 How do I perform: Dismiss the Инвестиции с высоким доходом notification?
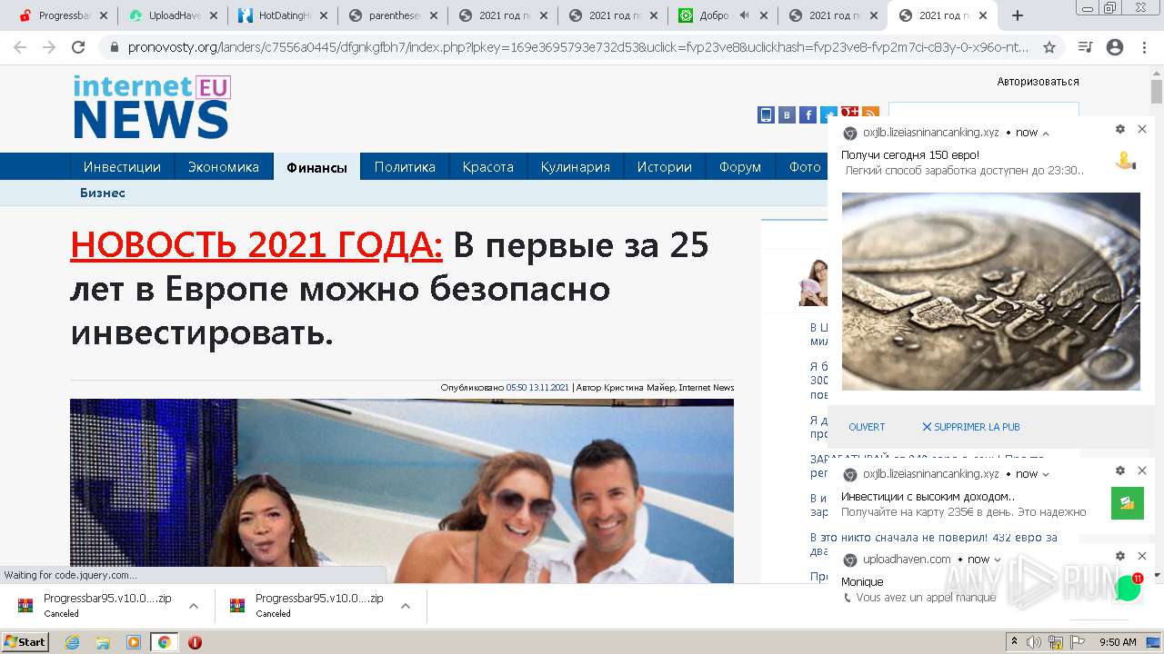[1142, 471]
